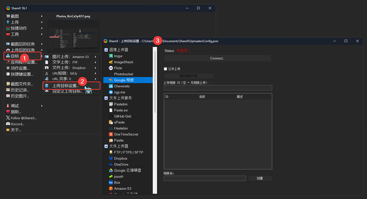Screen dimensions: 367x199
Task: Select the puush icon
Action: coord(111,176)
